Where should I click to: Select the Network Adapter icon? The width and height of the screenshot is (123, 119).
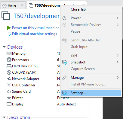[x=9, y=79]
